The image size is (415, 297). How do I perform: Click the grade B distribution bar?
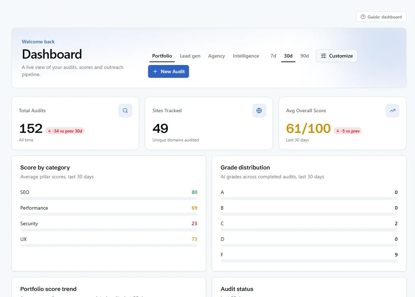[x=309, y=214]
